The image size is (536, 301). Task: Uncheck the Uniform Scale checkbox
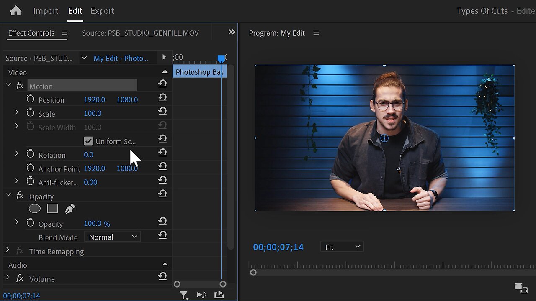click(88, 141)
